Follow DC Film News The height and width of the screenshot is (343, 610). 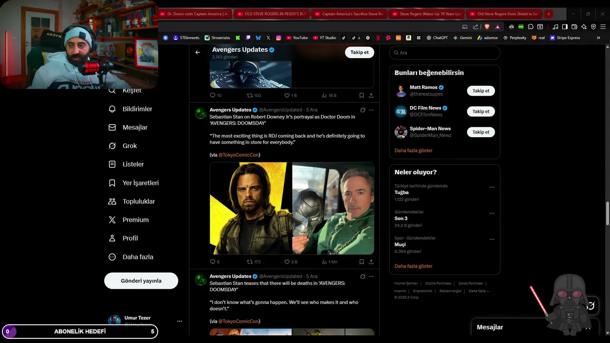click(481, 111)
